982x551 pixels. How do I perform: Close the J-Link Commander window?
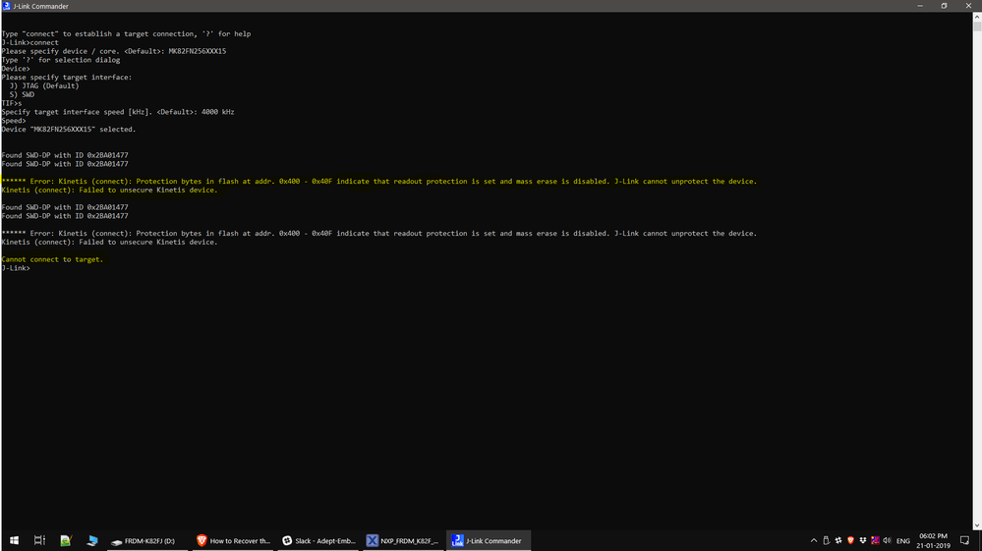(968, 6)
